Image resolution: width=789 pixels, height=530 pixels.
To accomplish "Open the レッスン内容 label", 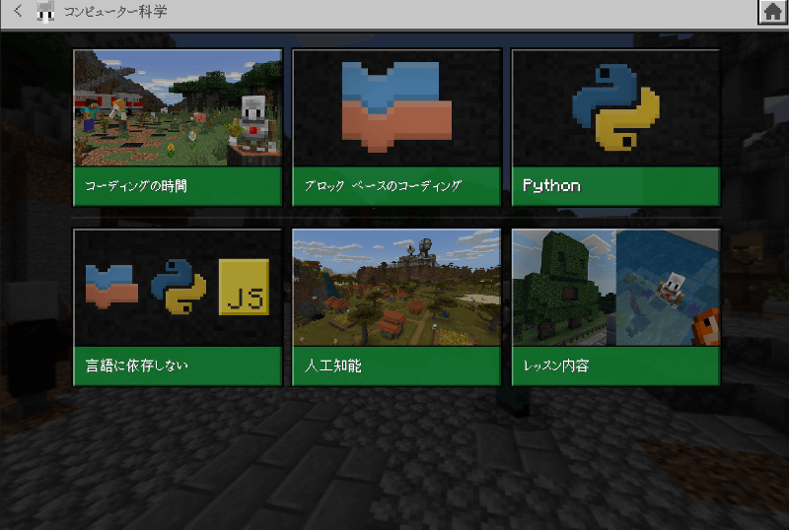I will tap(615, 365).
